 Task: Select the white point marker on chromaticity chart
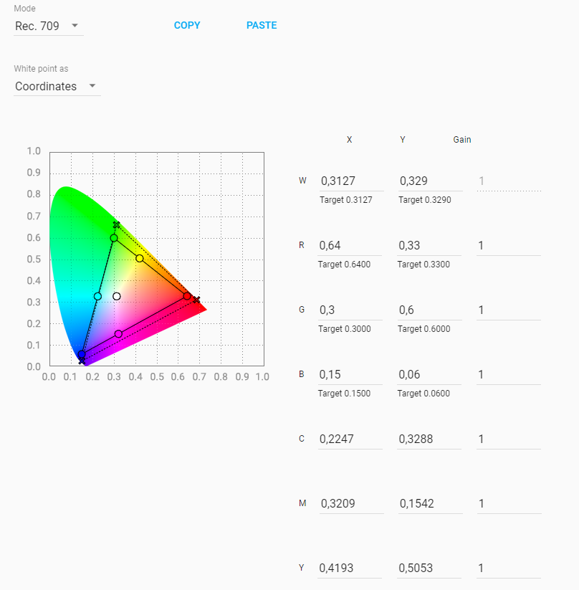(x=117, y=297)
